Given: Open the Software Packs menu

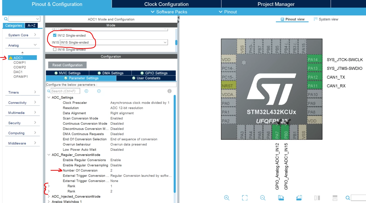Looking at the screenshot, I should click(169, 12).
